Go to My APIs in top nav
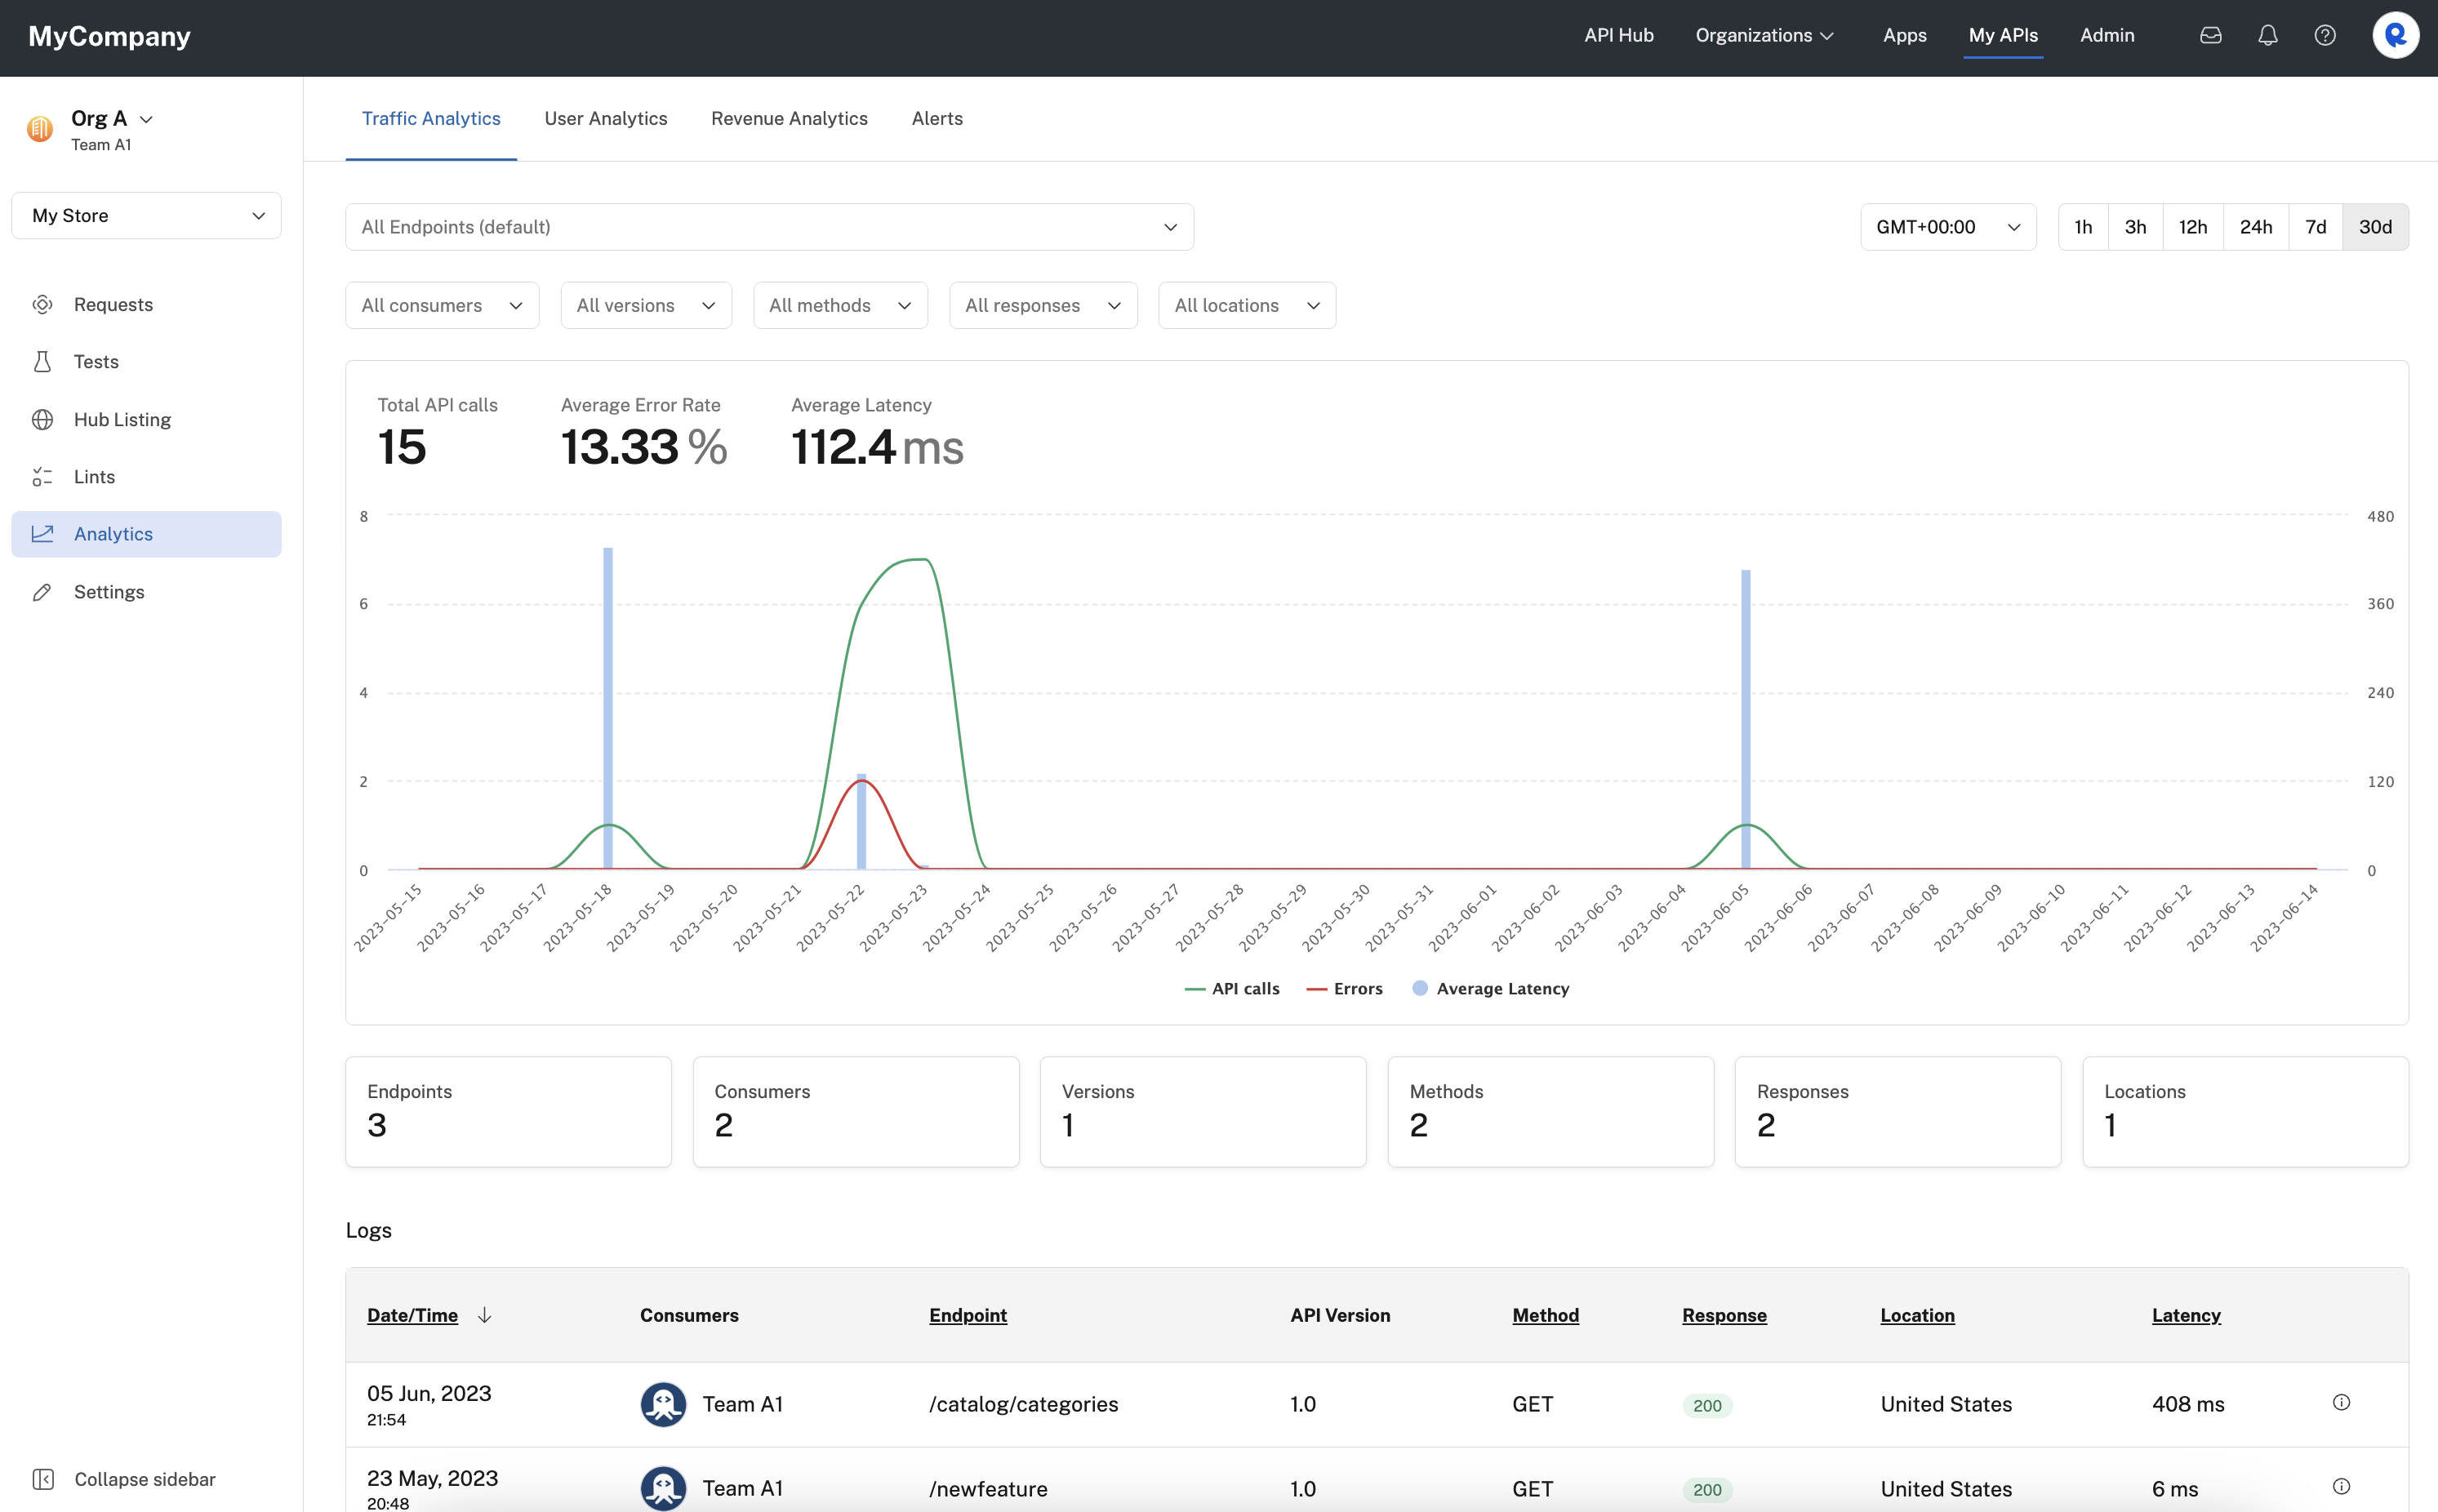 [x=2002, y=35]
